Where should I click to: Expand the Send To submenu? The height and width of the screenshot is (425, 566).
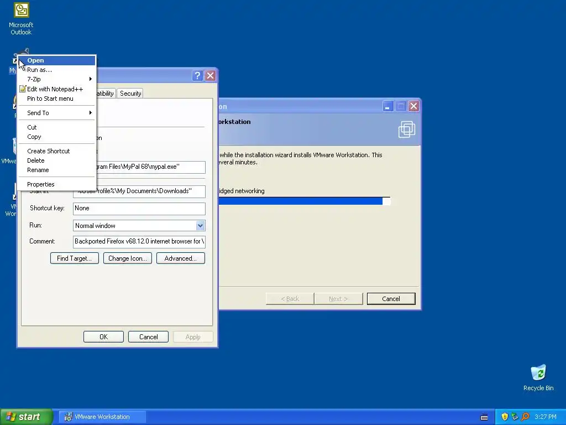pos(57,113)
